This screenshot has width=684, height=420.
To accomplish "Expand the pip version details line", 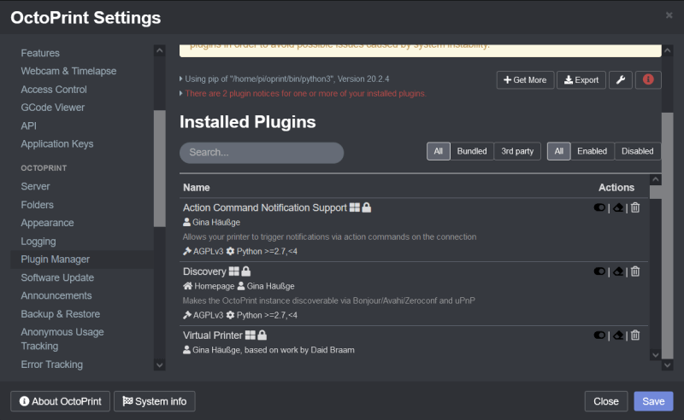I will (285, 79).
